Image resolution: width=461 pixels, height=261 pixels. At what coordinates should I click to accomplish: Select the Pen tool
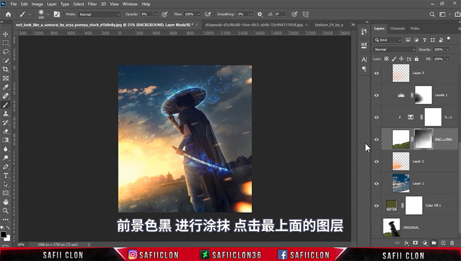click(x=5, y=167)
